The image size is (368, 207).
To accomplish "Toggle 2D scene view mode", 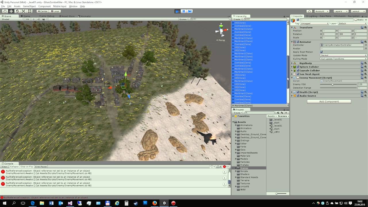I will 28,19.
